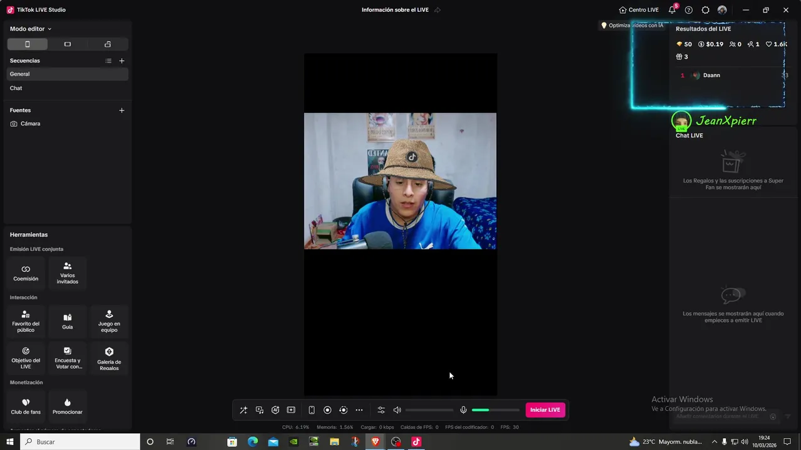The image size is (801, 450).
Task: Open Juego en equipo tool
Action: [x=109, y=321]
